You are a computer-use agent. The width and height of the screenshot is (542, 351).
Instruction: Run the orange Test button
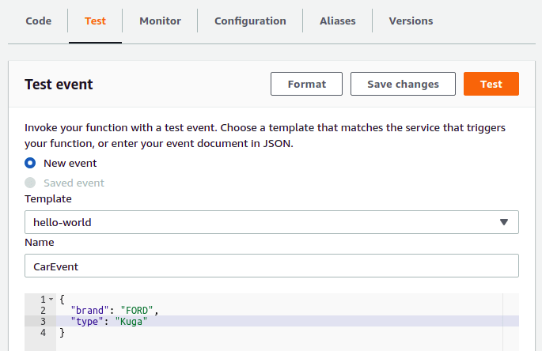pos(491,85)
